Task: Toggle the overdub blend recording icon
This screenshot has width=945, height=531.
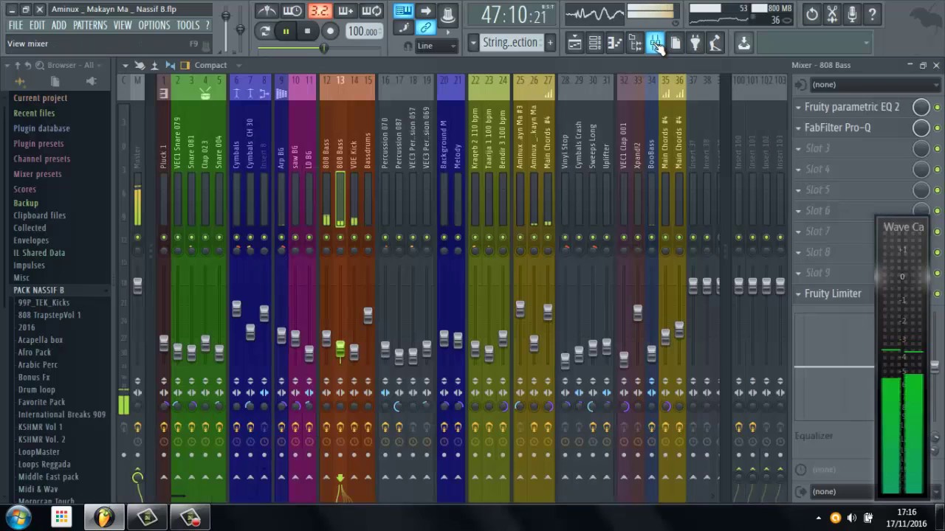Action: (346, 11)
